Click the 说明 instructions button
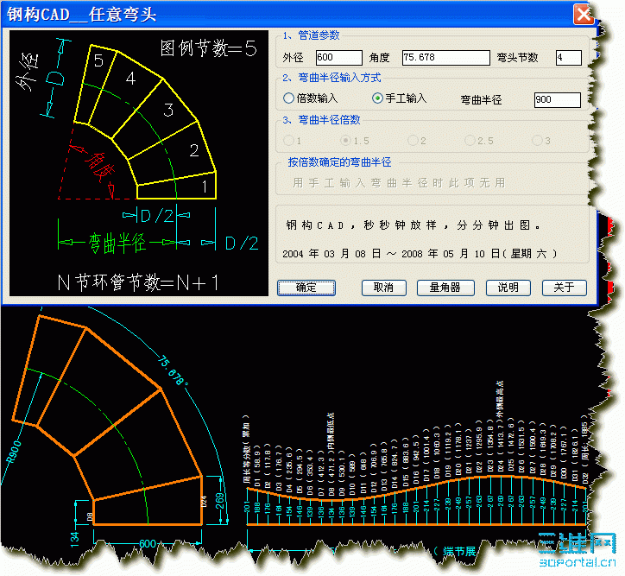This screenshot has height=576, width=625. [508, 288]
